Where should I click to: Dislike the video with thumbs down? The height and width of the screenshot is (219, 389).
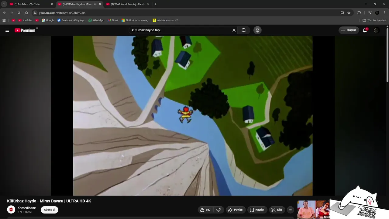pyautogui.click(x=219, y=210)
